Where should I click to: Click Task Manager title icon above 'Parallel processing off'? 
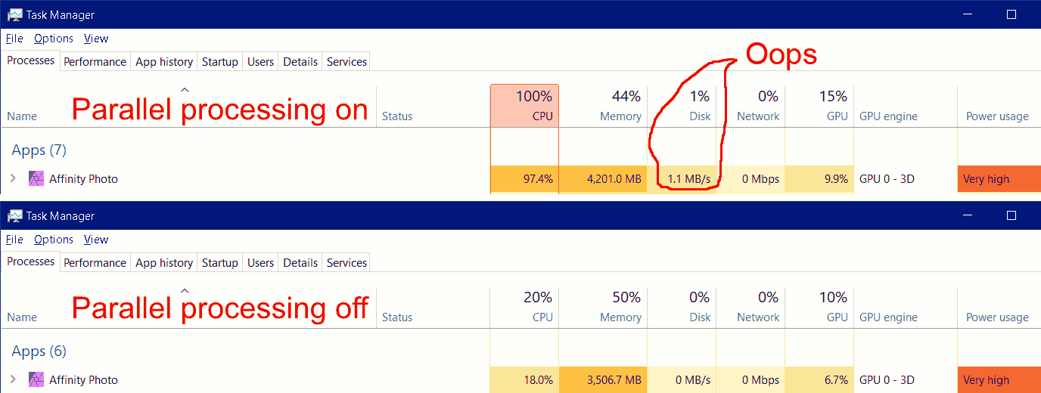coord(14,216)
